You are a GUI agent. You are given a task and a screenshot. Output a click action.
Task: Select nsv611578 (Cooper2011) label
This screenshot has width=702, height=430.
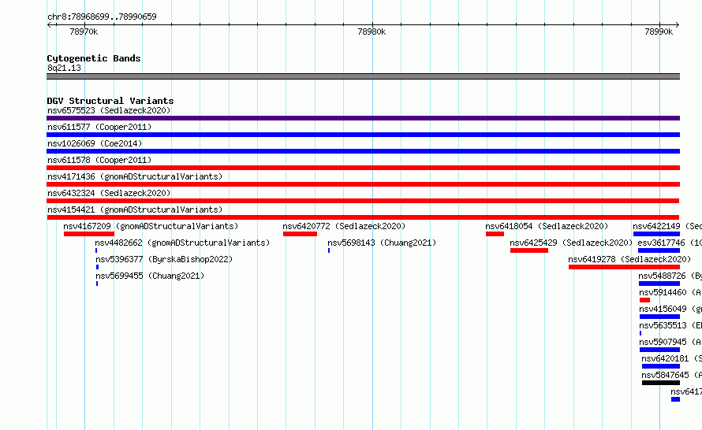coord(99,160)
